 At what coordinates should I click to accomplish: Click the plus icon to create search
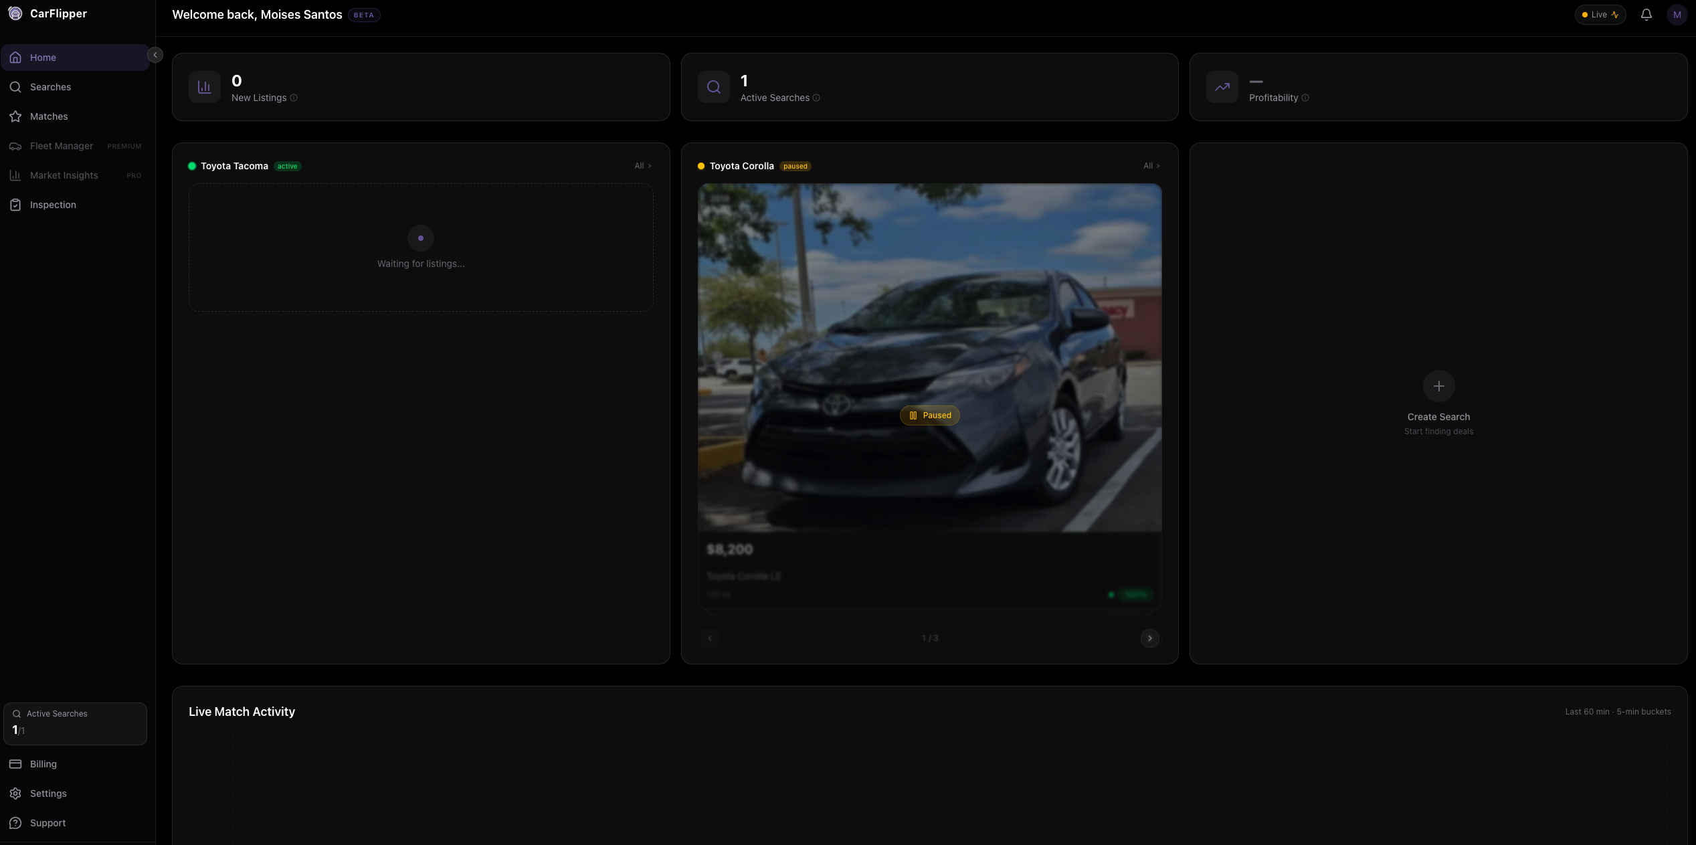point(1438,386)
